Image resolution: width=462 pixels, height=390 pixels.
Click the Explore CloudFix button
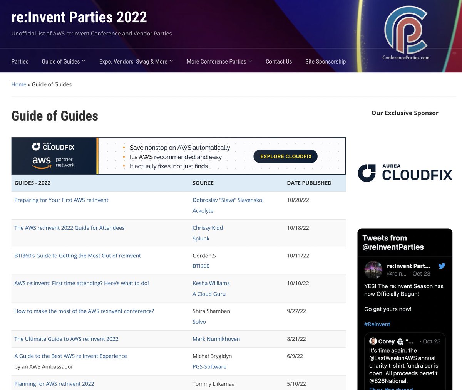coord(286,156)
